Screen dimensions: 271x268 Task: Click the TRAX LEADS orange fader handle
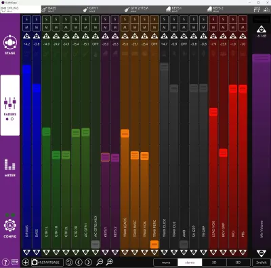click(125, 133)
